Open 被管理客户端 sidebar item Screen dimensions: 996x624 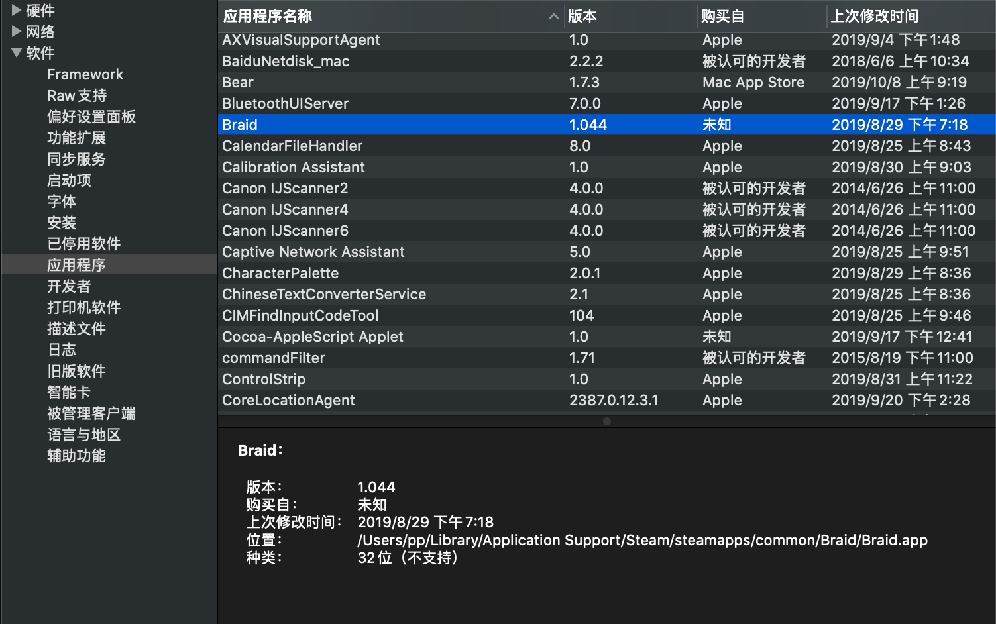91,413
